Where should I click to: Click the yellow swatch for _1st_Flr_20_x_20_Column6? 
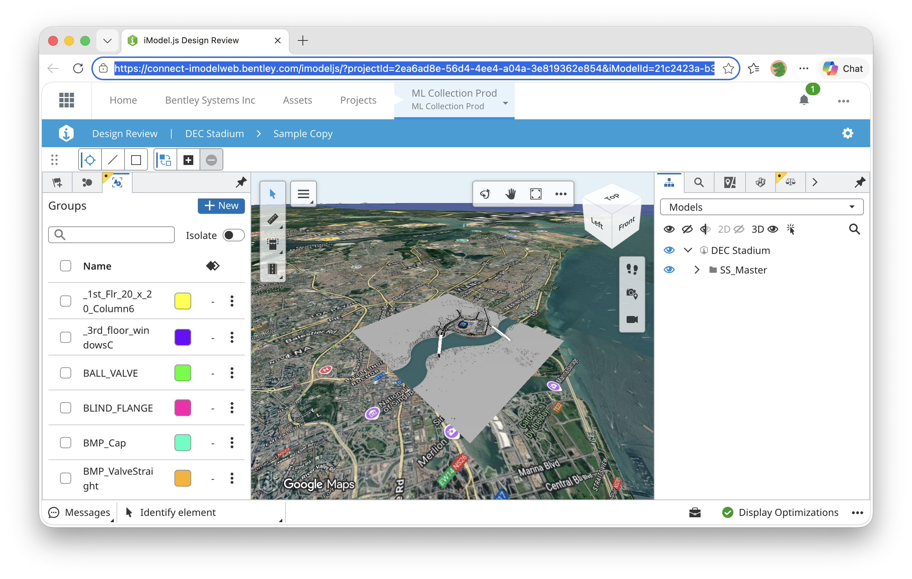point(182,301)
